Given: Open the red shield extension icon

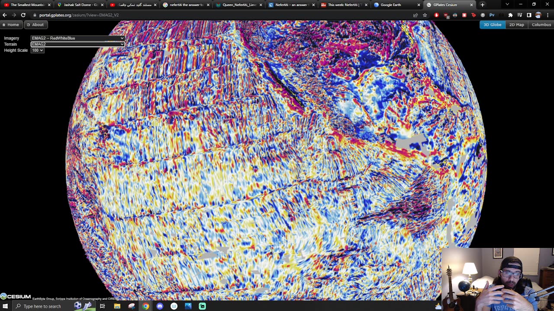Looking at the screenshot, I should point(464,15).
